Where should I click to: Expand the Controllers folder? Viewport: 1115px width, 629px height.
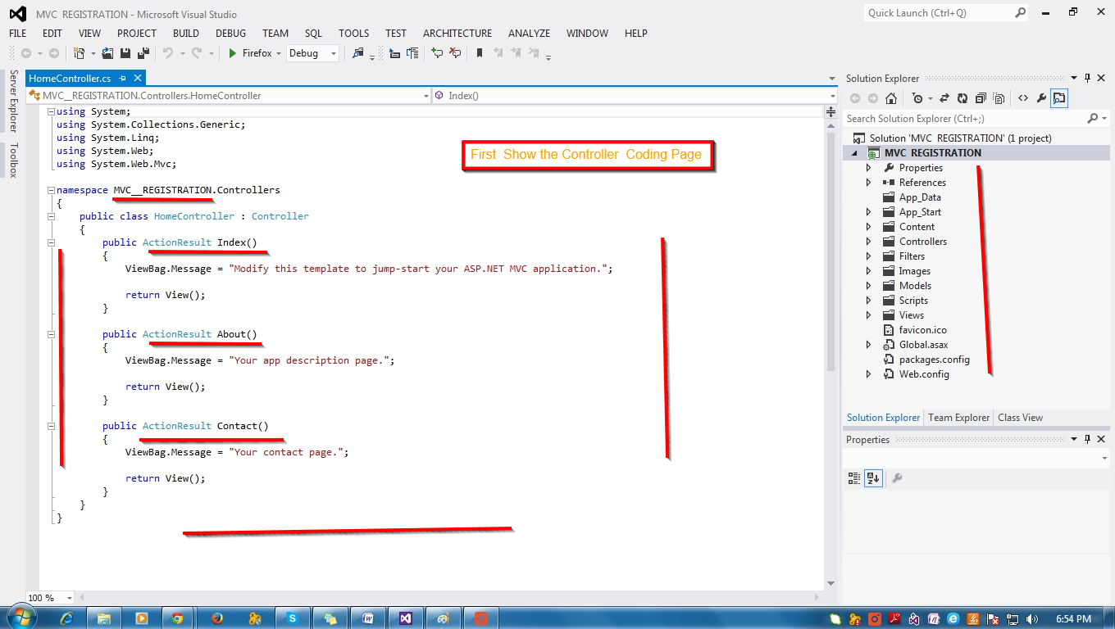click(867, 241)
